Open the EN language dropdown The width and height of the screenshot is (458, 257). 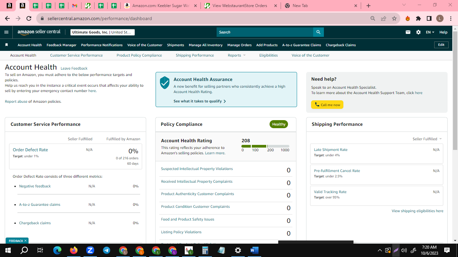(430, 32)
